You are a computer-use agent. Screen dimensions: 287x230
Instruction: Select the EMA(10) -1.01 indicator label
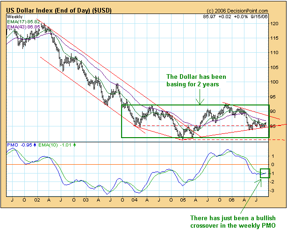pos(57,145)
